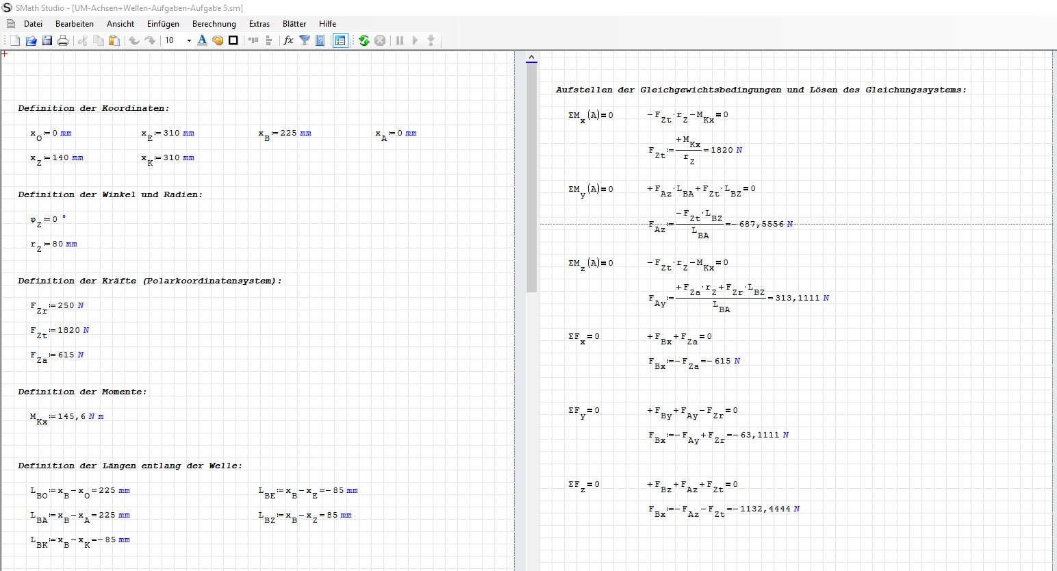Open the Berechnung menu

[x=214, y=24]
